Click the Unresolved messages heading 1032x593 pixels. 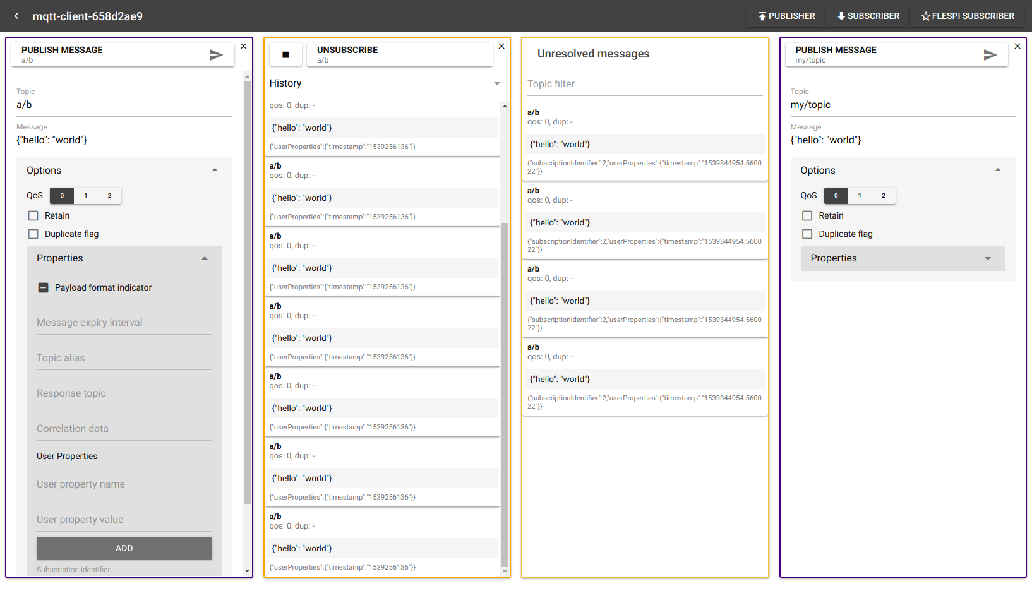pos(593,54)
